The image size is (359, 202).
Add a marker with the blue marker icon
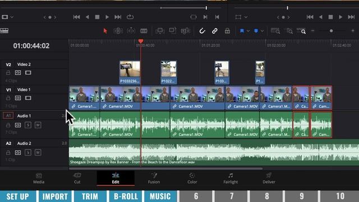tap(256, 31)
